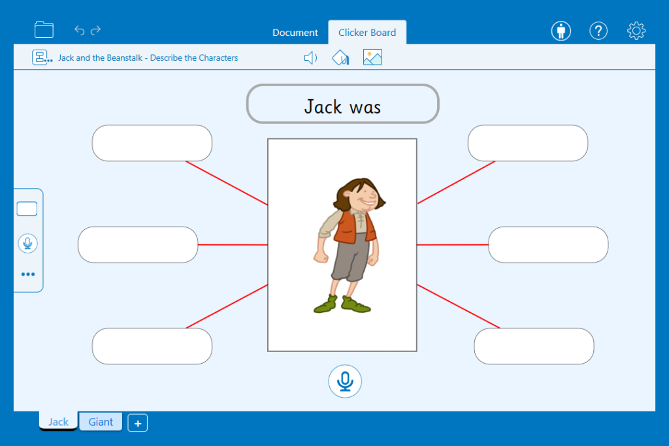Select the Jack board tab
The width and height of the screenshot is (669, 446).
58,421
